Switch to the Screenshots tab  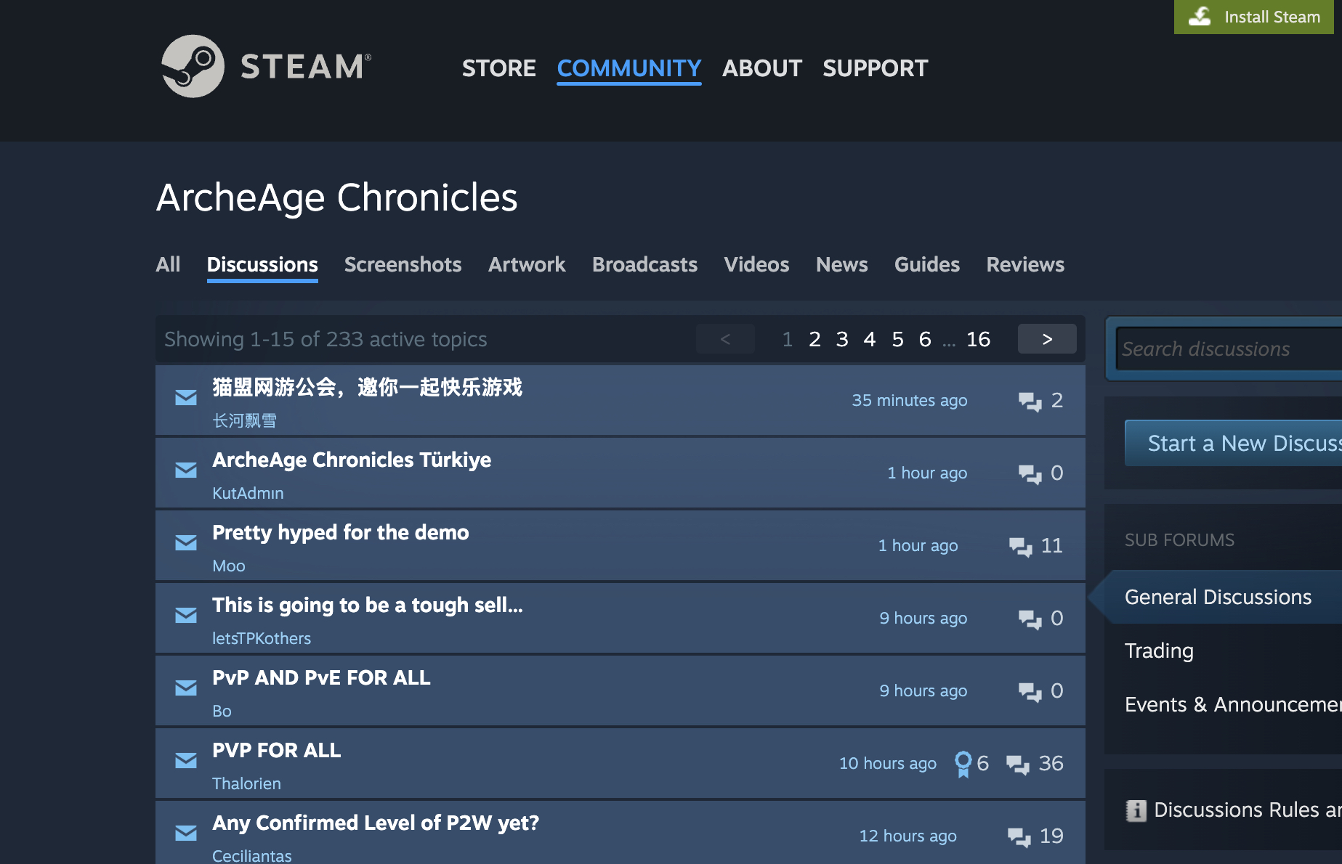pyautogui.click(x=403, y=264)
